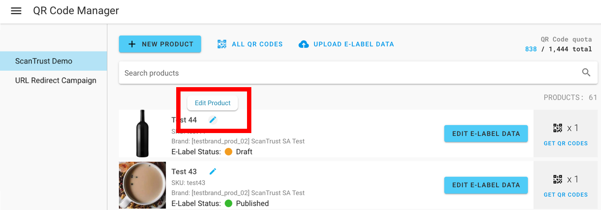The width and height of the screenshot is (601, 210).
Task: Click the QR code icon in Test 43 row
Action: [x=558, y=179]
